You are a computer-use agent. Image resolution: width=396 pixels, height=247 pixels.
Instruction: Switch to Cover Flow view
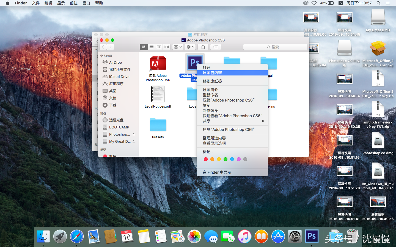(x=167, y=47)
